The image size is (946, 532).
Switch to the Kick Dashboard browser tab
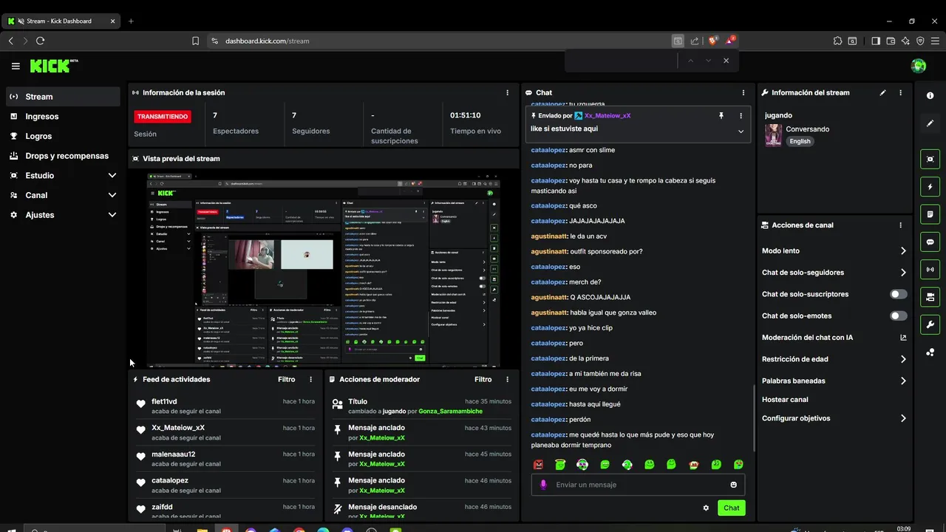[61, 21]
